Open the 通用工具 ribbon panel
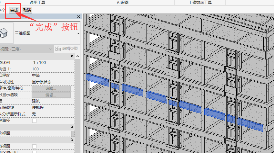The image size is (274, 153). pyautogui.click(x=37, y=3)
